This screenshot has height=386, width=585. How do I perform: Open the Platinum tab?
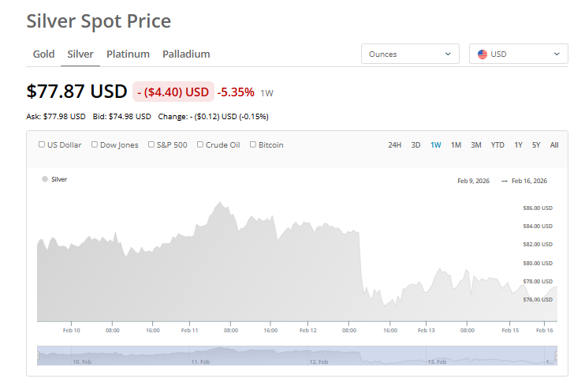(x=128, y=54)
